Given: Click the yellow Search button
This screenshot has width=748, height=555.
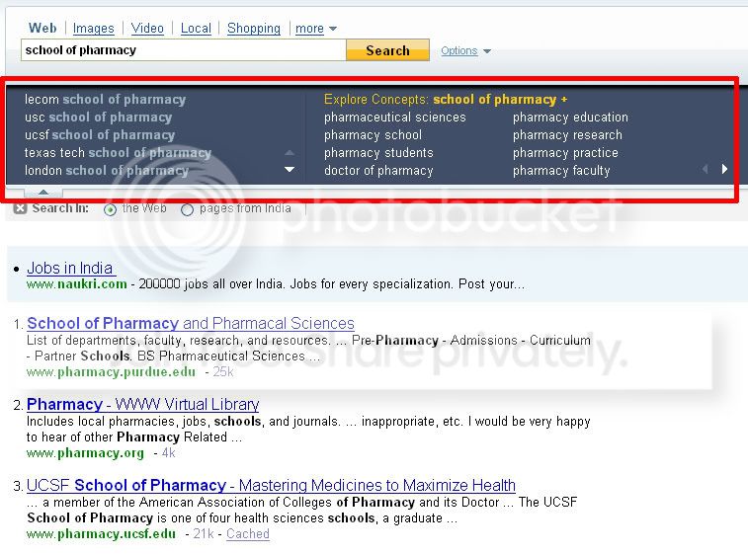Looking at the screenshot, I should [388, 50].
